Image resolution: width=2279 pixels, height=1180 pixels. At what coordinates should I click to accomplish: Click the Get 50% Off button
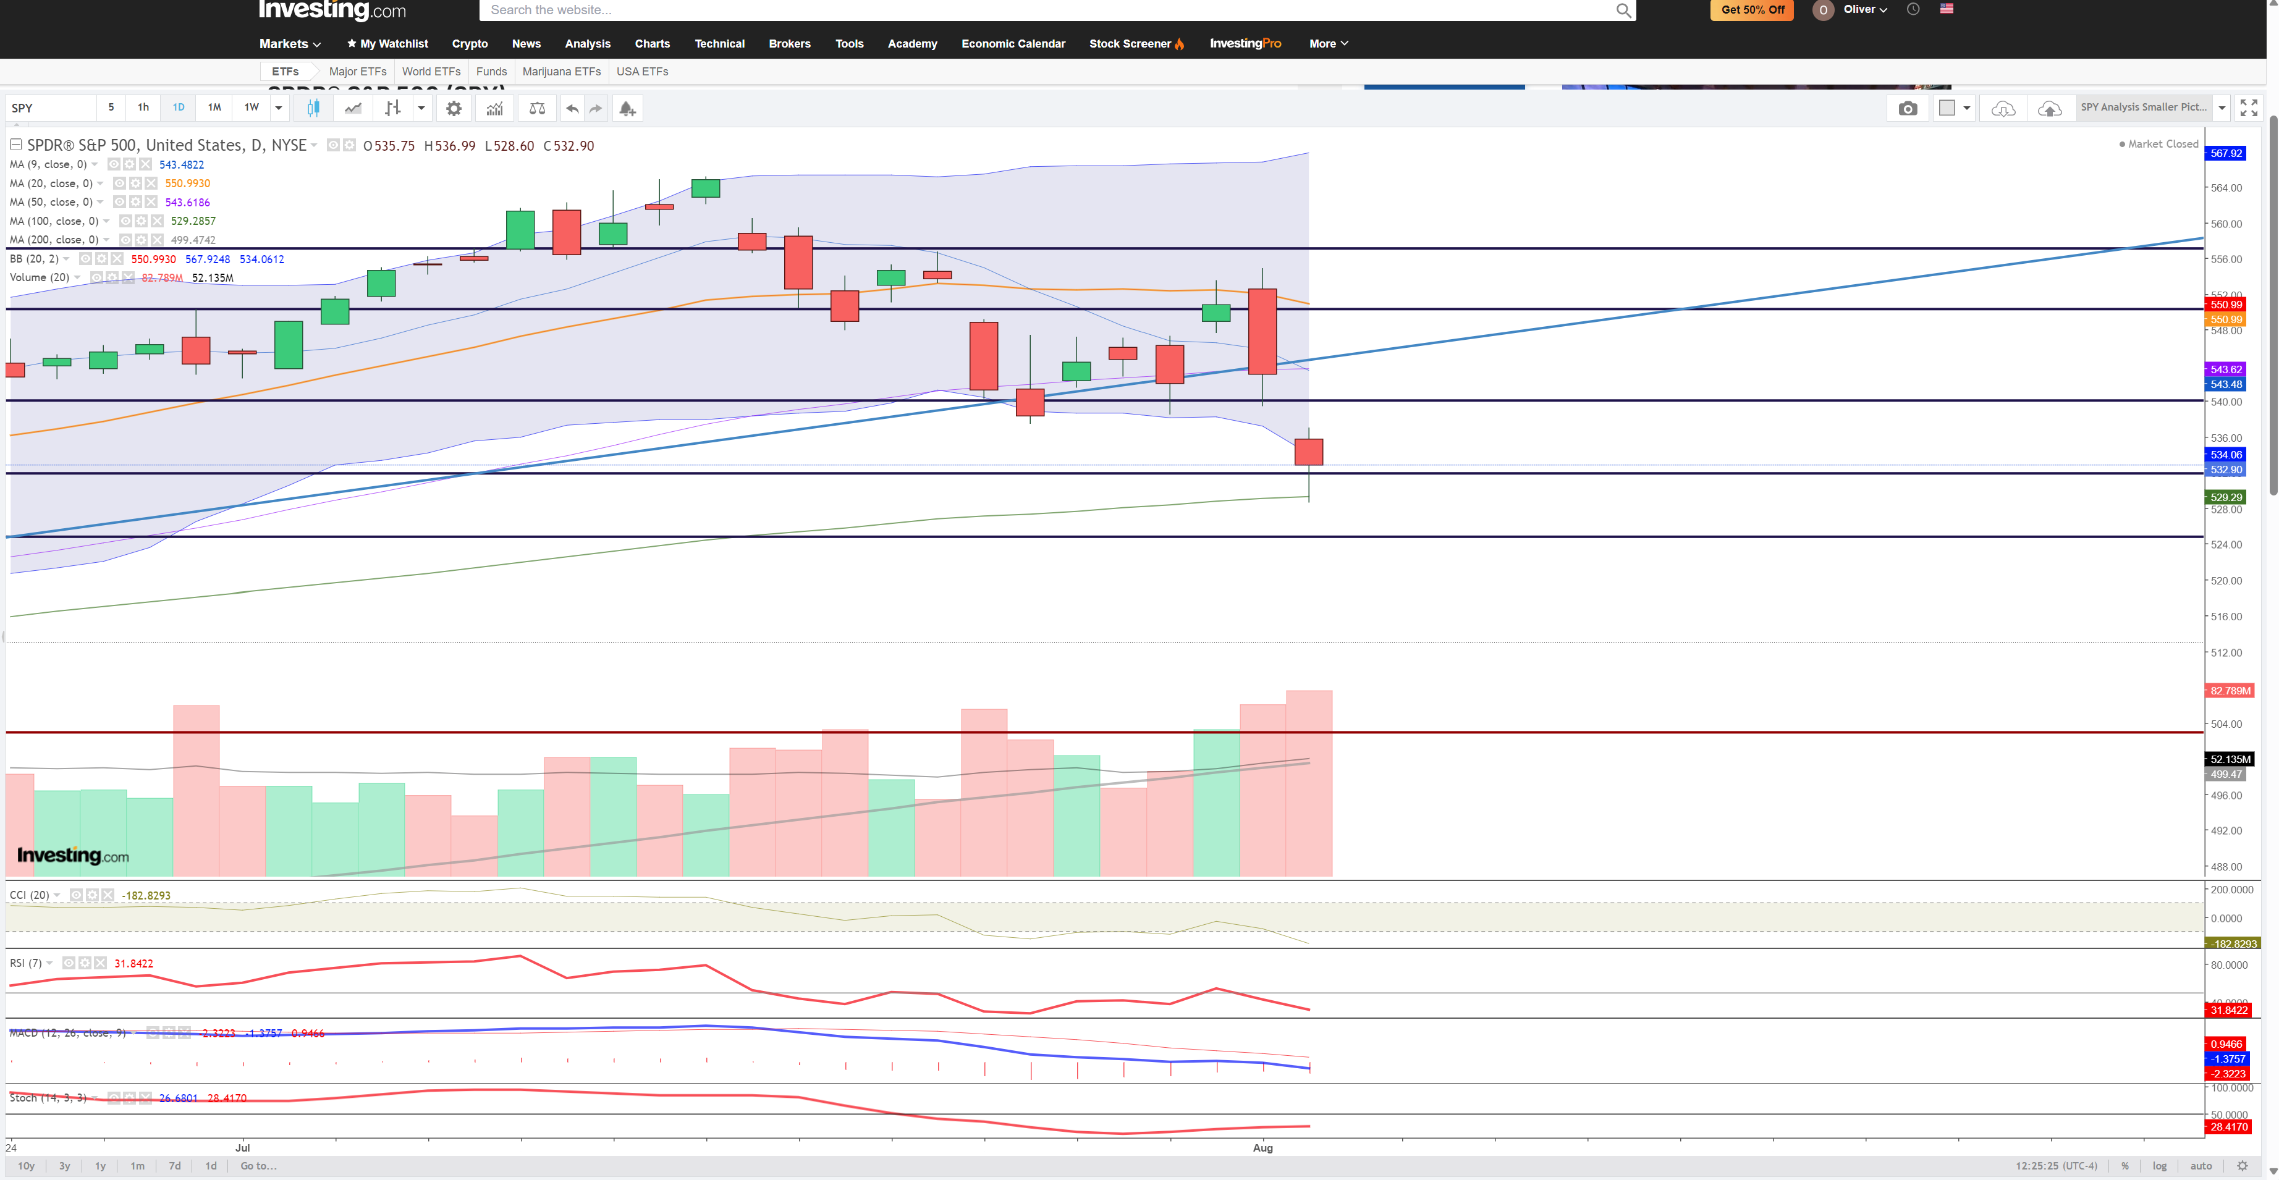pos(1752,10)
